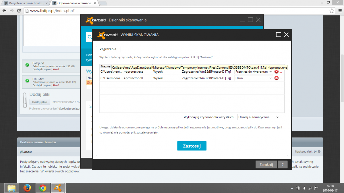Click the network signal tray icon
This screenshot has width=344, height=193.
coord(310,188)
